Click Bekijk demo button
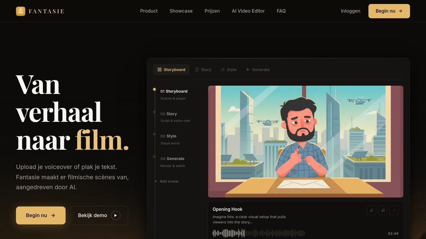This screenshot has height=239, width=426. (x=99, y=215)
